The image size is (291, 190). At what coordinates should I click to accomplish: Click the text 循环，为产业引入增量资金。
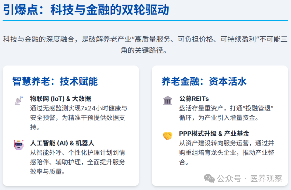219,118
